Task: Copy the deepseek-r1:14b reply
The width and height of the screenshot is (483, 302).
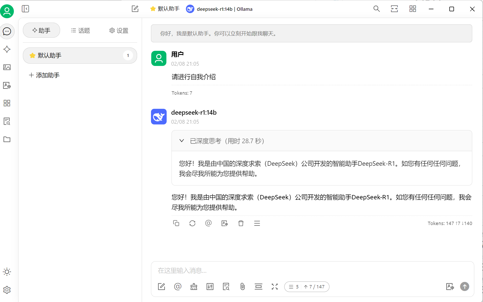Action: pos(176,223)
